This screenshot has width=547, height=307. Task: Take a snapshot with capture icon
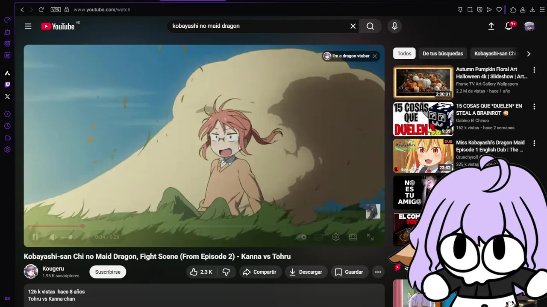[x=470, y=9]
